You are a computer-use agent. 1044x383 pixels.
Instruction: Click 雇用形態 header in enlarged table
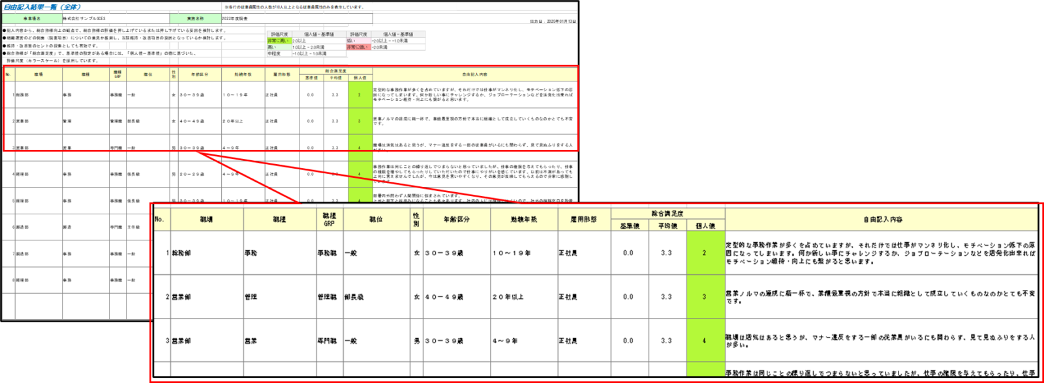tap(583, 220)
